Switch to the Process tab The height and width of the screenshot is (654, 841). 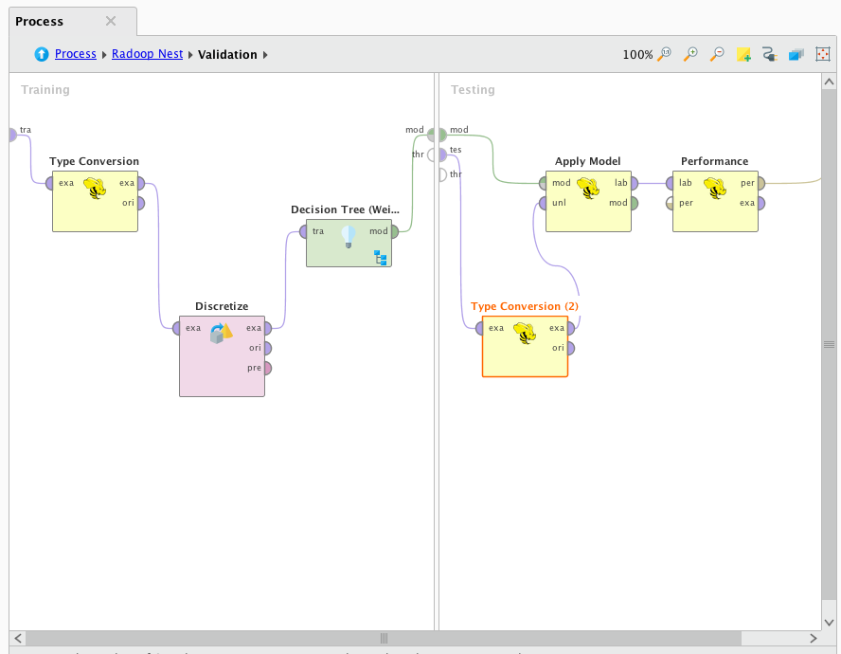click(40, 20)
